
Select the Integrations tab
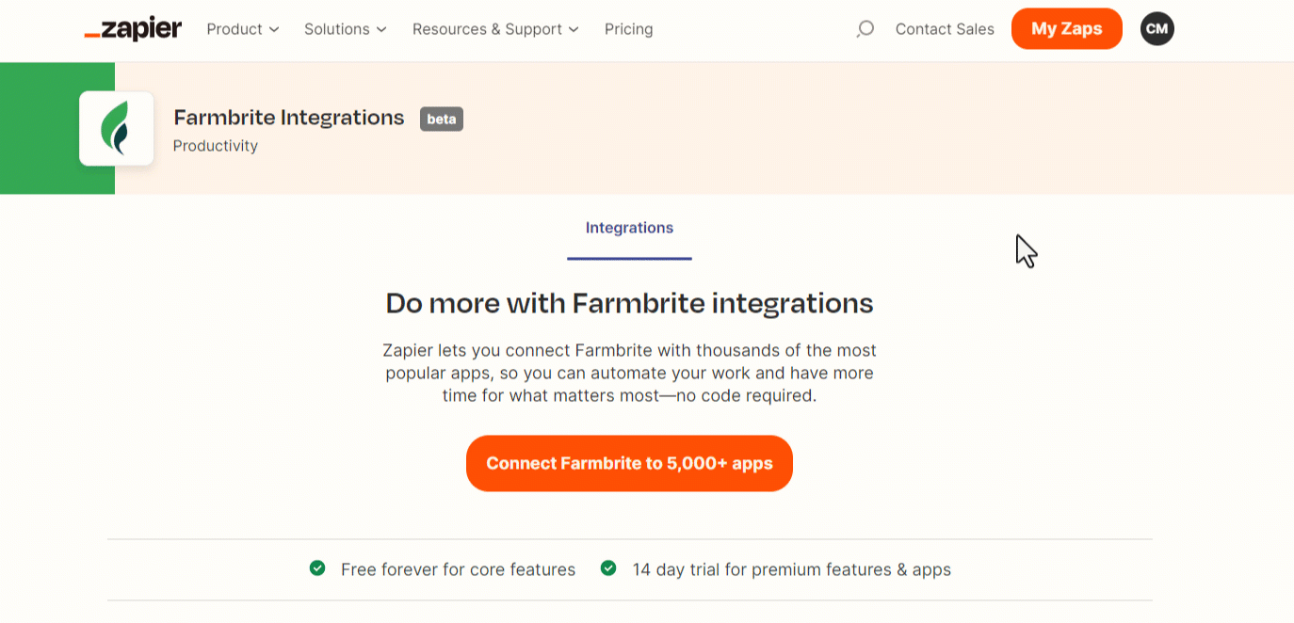click(629, 228)
